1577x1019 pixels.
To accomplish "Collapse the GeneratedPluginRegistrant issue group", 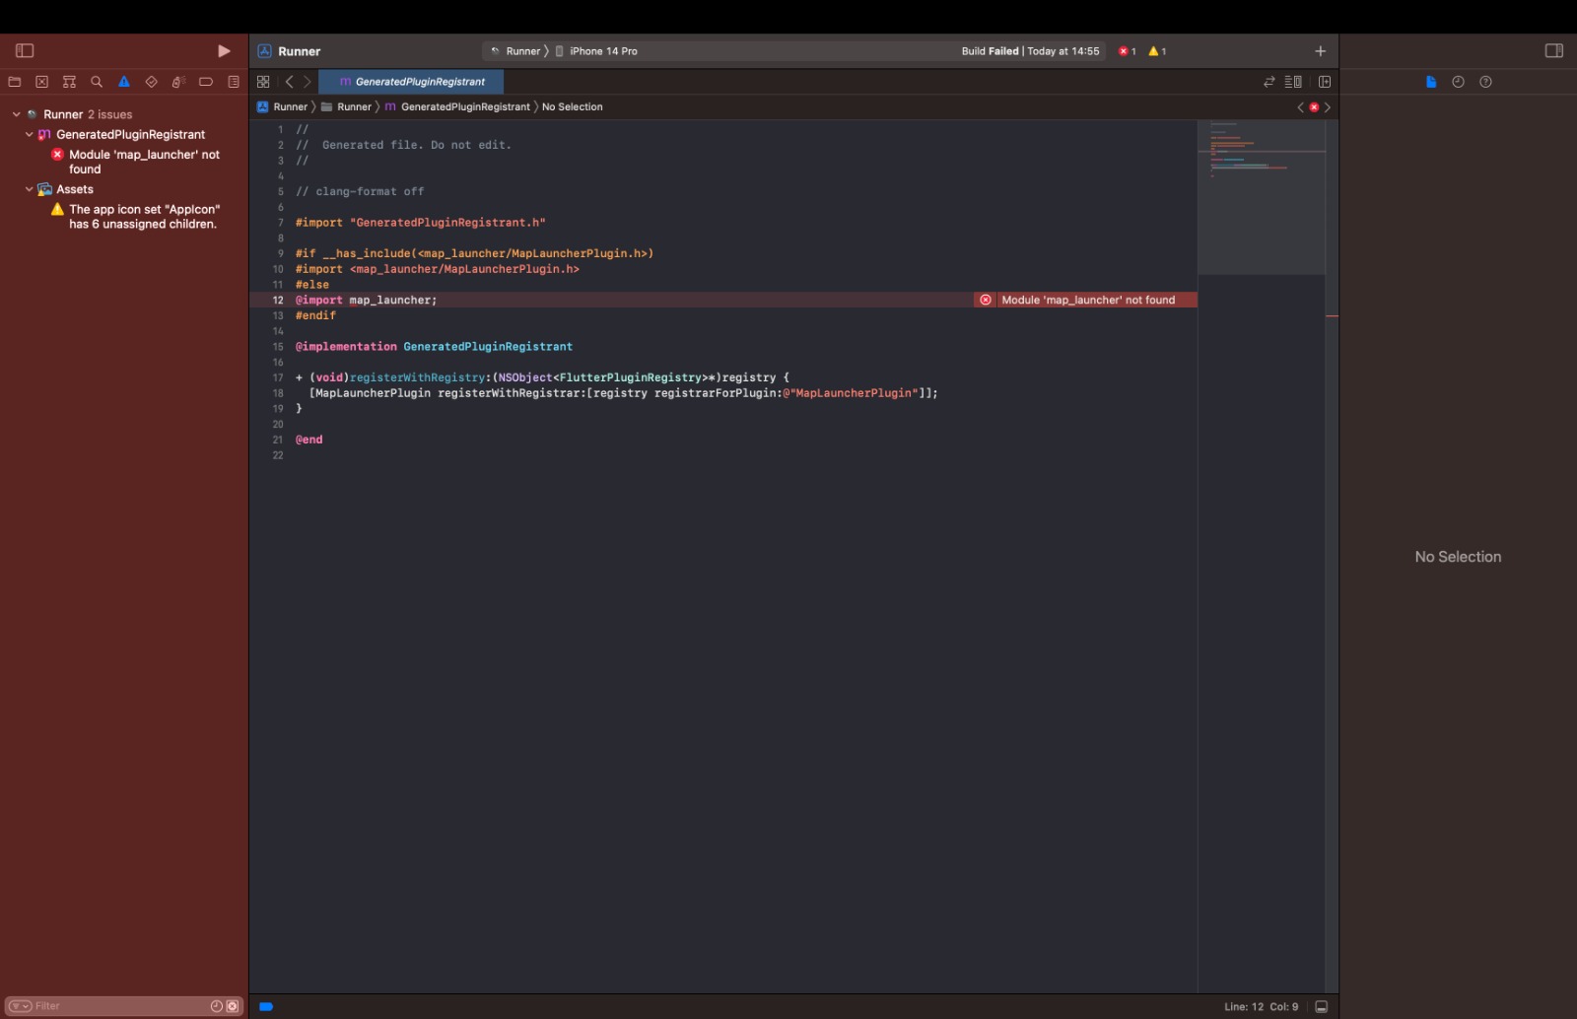I will (x=29, y=134).
